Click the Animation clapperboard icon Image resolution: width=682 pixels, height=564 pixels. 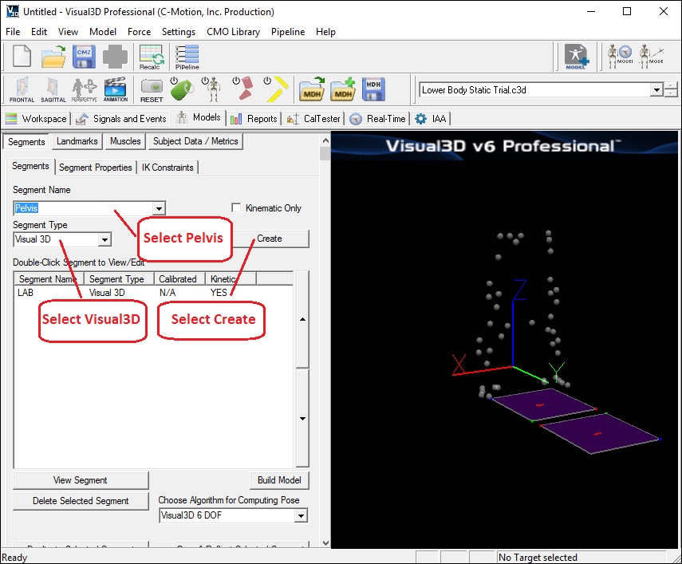pyautogui.click(x=115, y=89)
